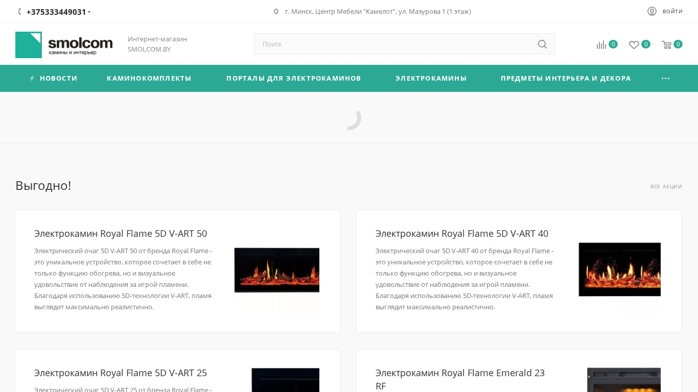Open Электрокамин Royal Flame Emerald 23 RF title
The width and height of the screenshot is (698, 392).
point(460,379)
